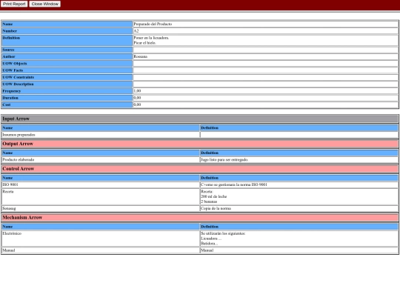Click the Name column header under Mechanism Arrow

(x=101, y=227)
